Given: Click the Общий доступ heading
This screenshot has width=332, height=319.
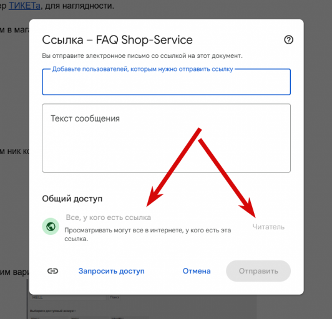Looking at the screenshot, I should pos(72,199).
